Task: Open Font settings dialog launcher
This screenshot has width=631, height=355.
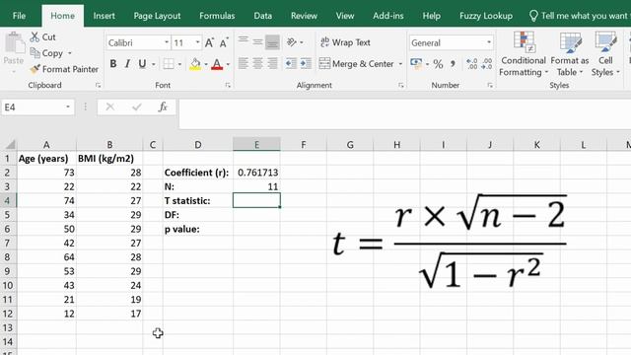Action: pyautogui.click(x=228, y=86)
